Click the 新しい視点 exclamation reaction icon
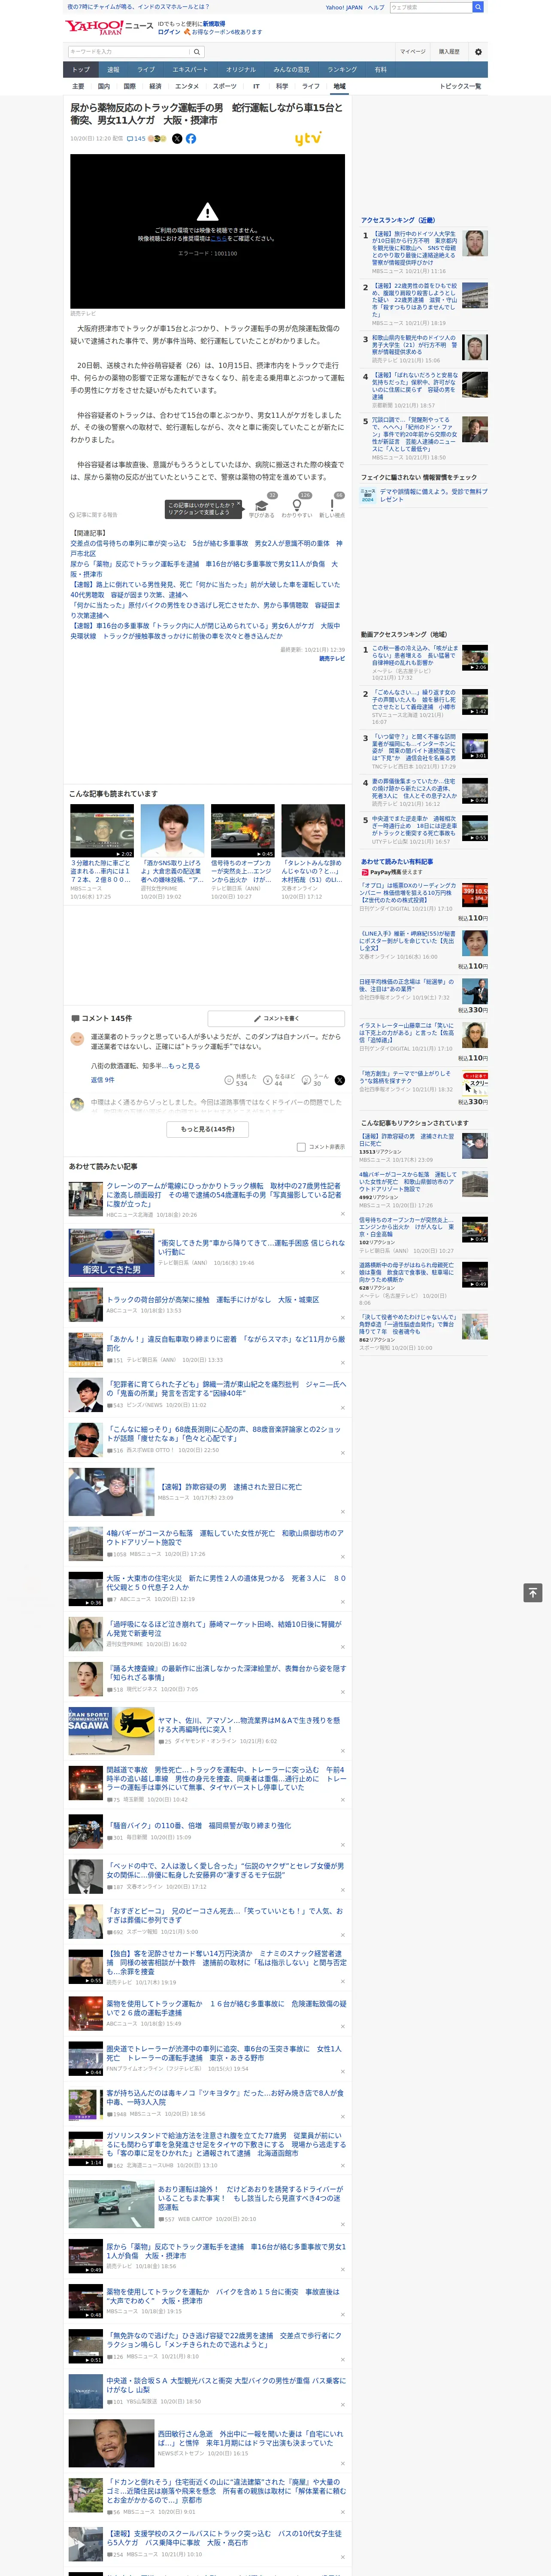551x2576 pixels. tap(332, 506)
